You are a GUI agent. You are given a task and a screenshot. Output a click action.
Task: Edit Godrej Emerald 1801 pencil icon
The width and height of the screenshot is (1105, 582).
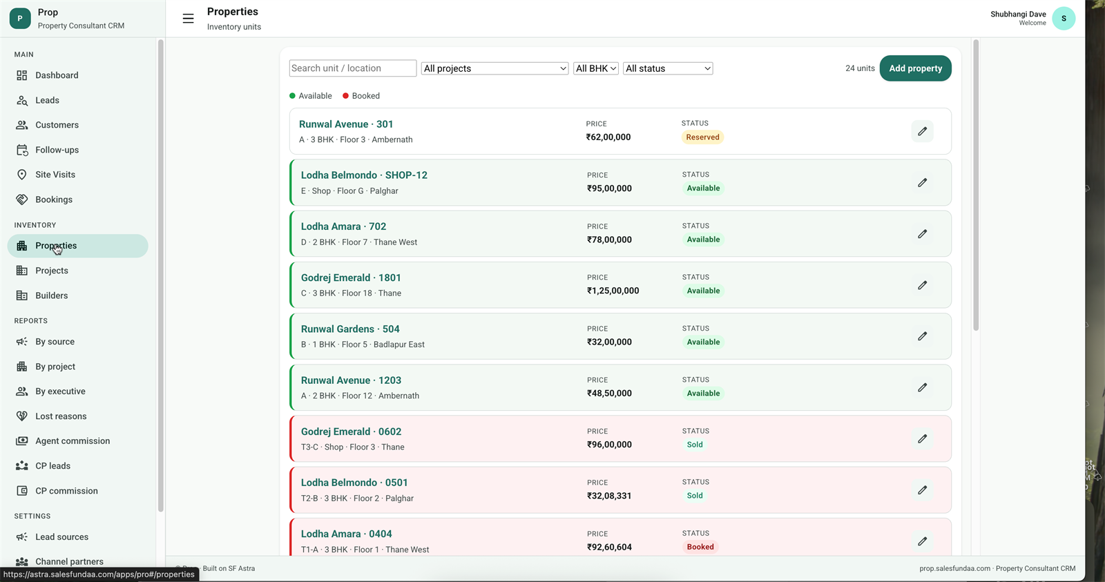922,285
